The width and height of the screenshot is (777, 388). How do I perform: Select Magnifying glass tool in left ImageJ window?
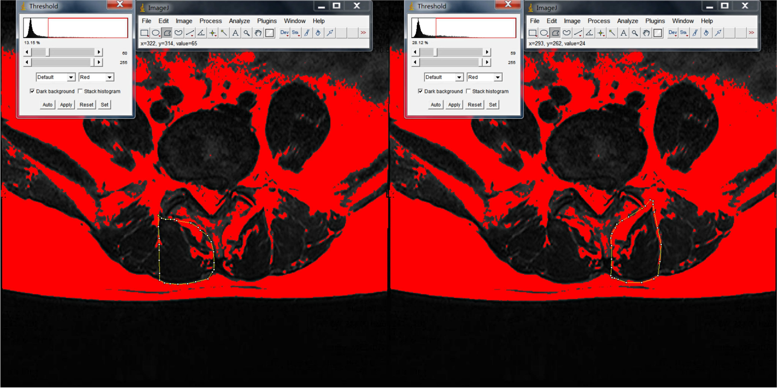[247, 33]
